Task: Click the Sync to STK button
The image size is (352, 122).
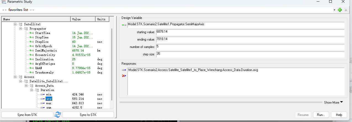Action: [88, 115]
